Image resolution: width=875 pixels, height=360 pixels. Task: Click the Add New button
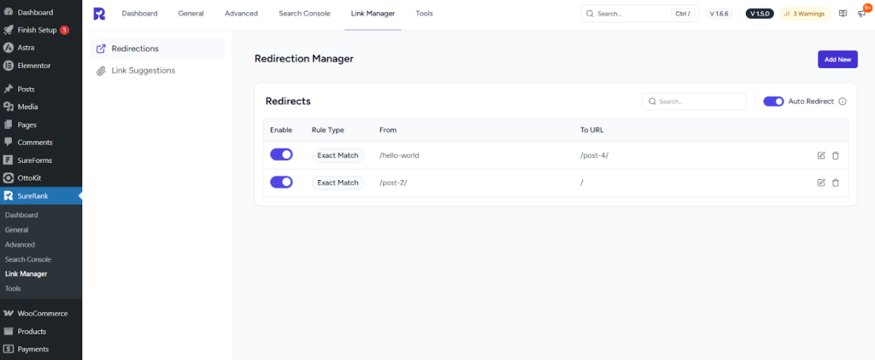coord(837,59)
